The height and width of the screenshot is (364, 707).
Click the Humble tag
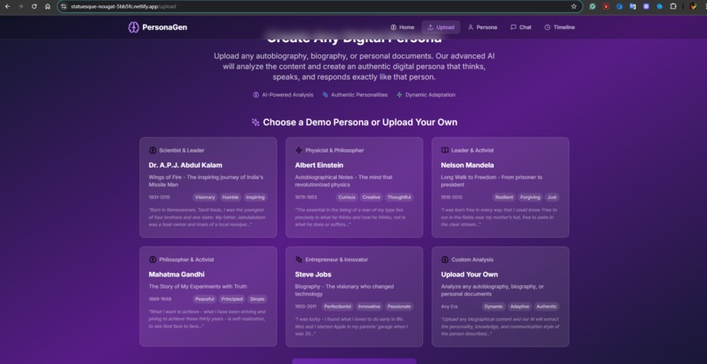pos(231,197)
